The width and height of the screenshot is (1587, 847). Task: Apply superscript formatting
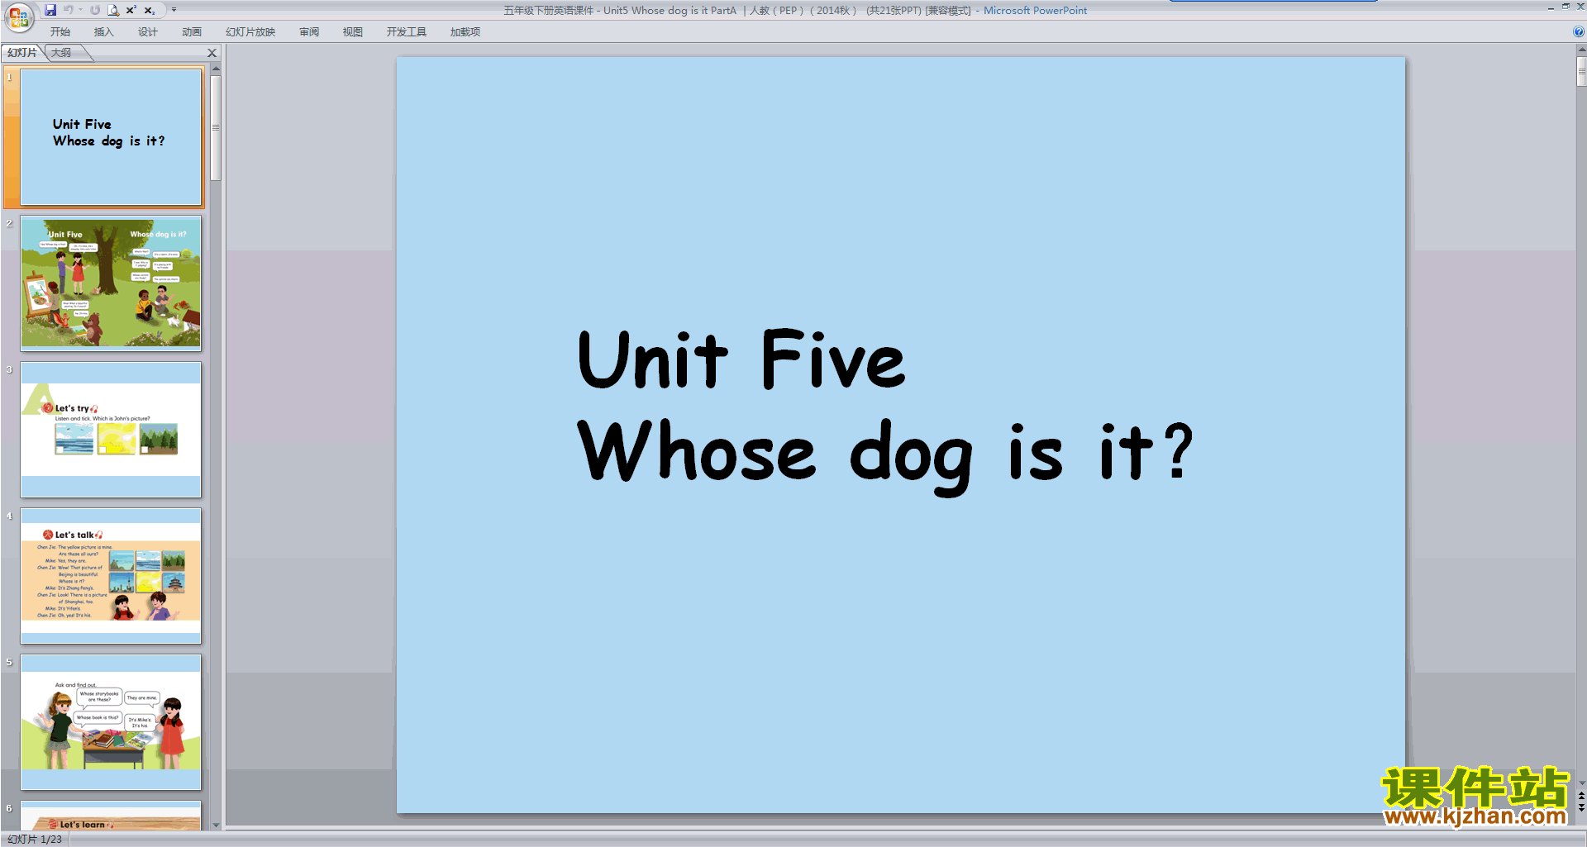131,10
